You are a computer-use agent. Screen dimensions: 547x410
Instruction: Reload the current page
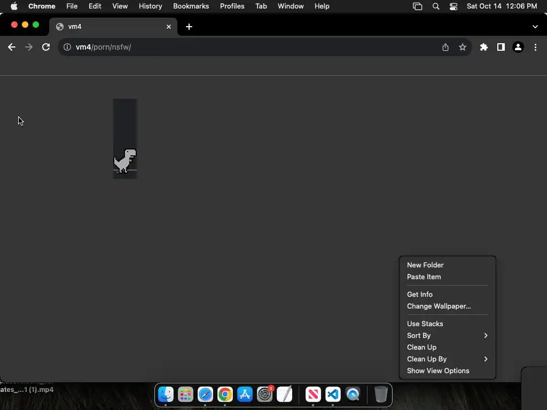tap(46, 47)
